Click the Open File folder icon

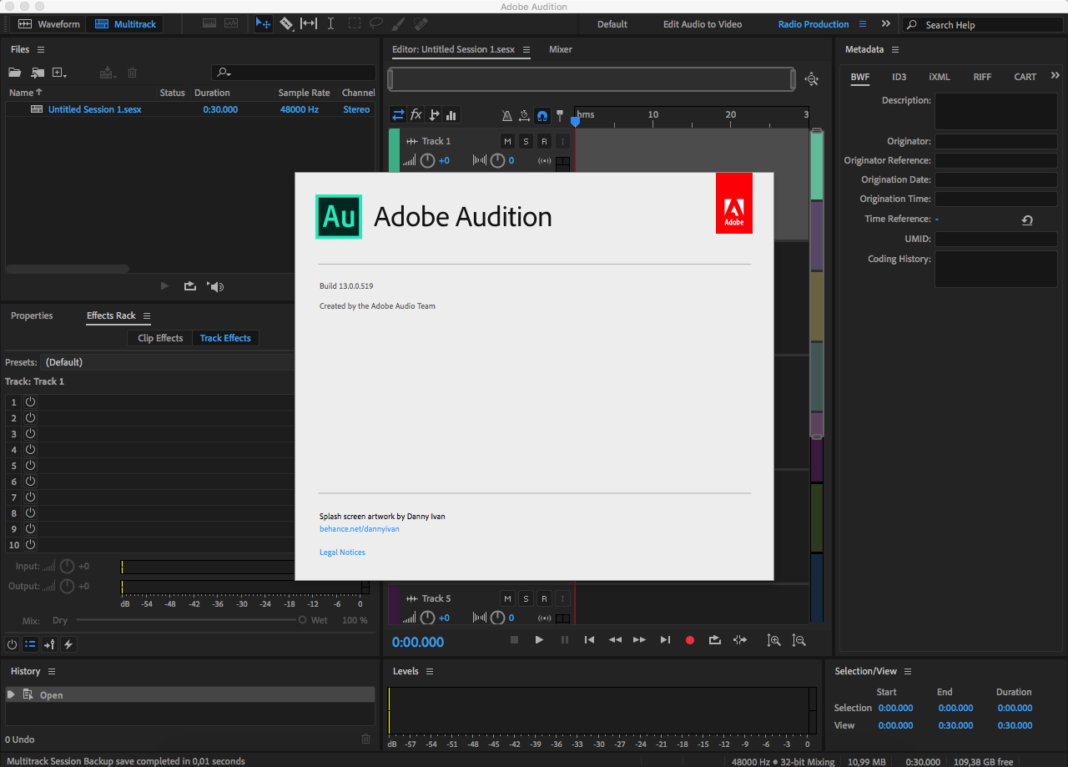[x=16, y=73]
